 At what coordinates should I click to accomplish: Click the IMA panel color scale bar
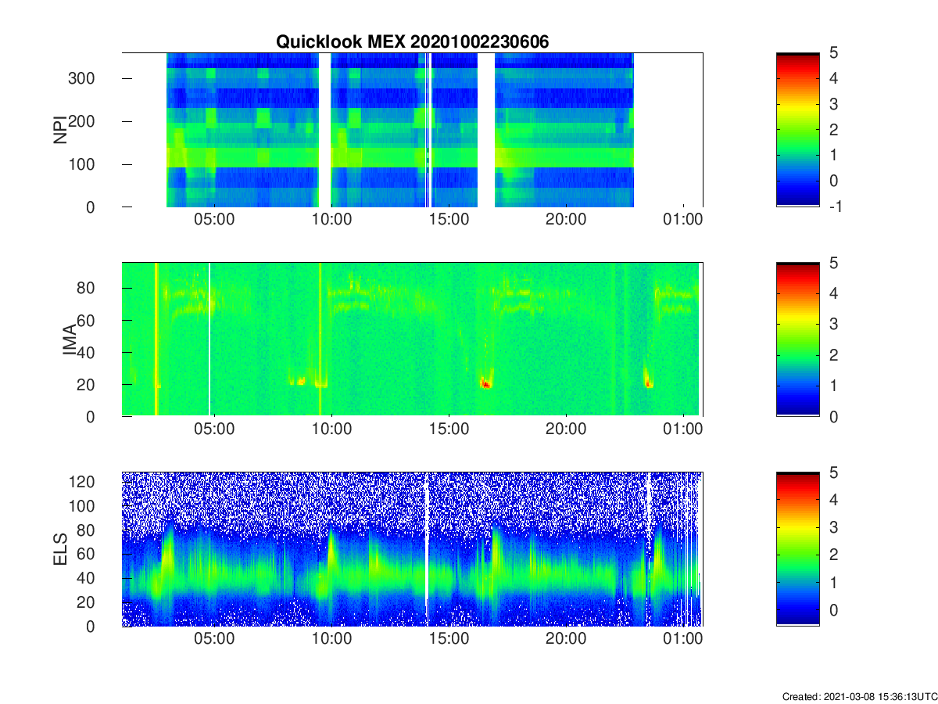[798, 339]
